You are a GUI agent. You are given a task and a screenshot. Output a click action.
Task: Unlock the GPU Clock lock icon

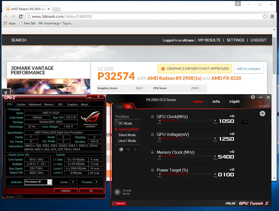point(152,117)
